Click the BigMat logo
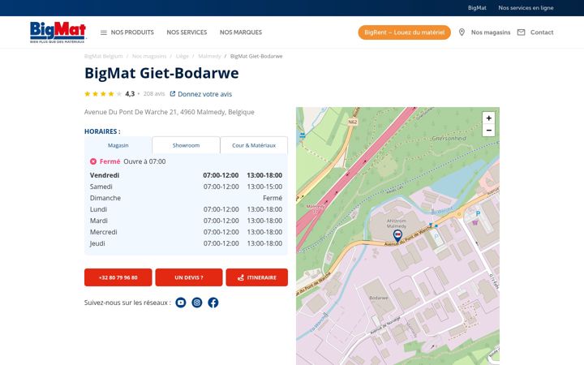Screen dimensions: 584x365 point(58,32)
